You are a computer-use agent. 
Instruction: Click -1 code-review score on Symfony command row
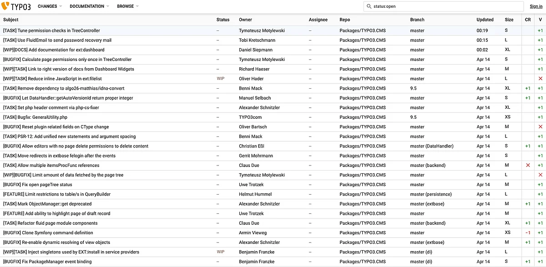pos(528,233)
